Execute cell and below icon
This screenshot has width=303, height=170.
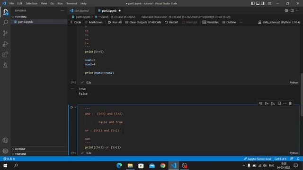[x=273, y=103]
